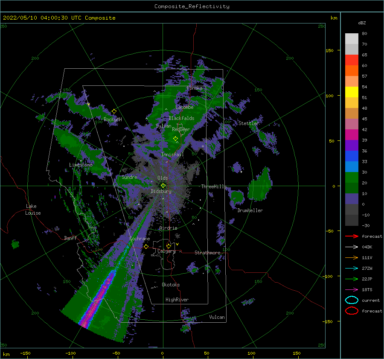Click the Olds label
384x359 pixels.
163,178
